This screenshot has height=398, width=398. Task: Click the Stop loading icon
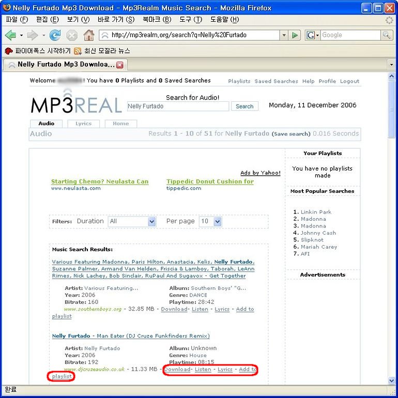pos(72,35)
